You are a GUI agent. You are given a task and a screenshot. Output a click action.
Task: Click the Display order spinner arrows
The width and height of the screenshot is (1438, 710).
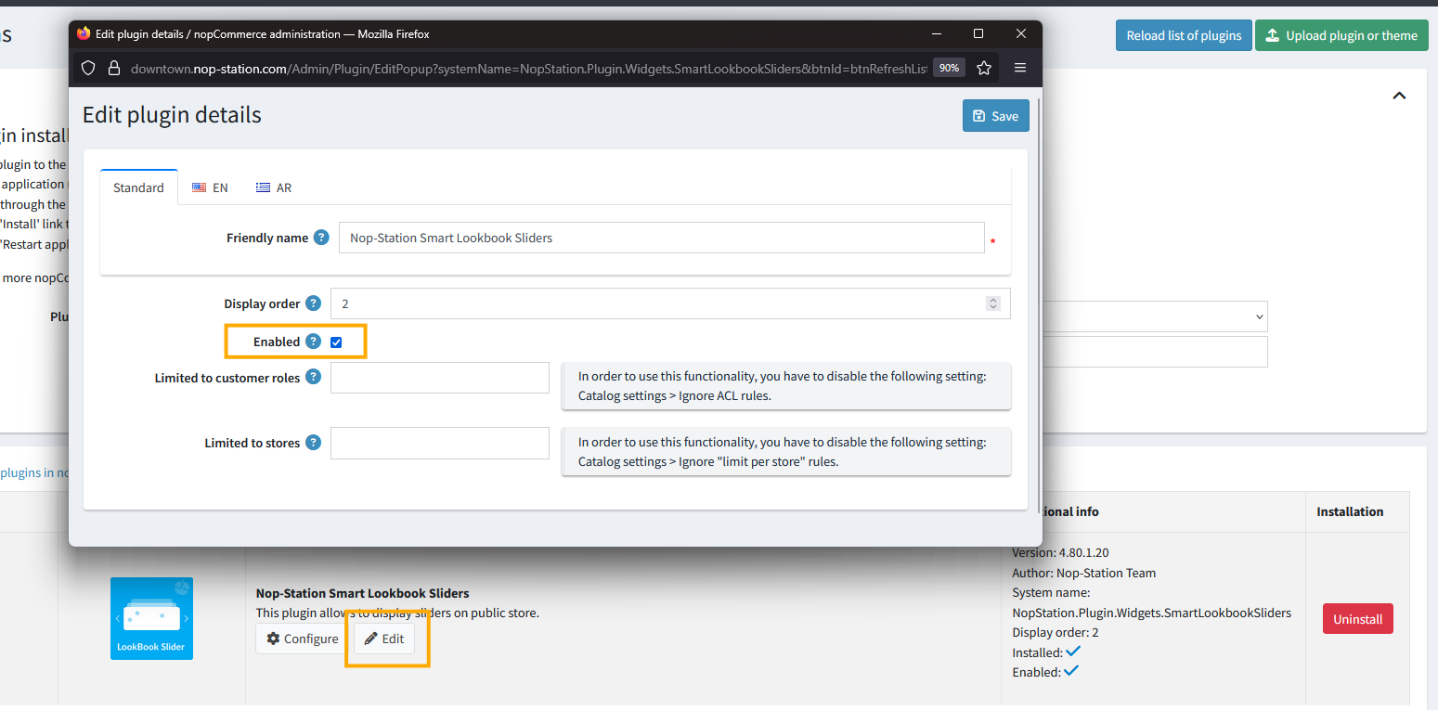(x=993, y=303)
